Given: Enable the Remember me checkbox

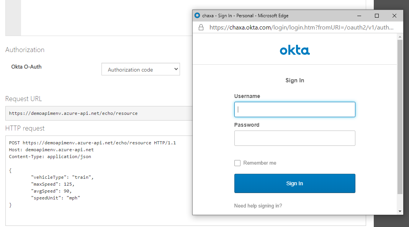Looking at the screenshot, I should (237, 163).
